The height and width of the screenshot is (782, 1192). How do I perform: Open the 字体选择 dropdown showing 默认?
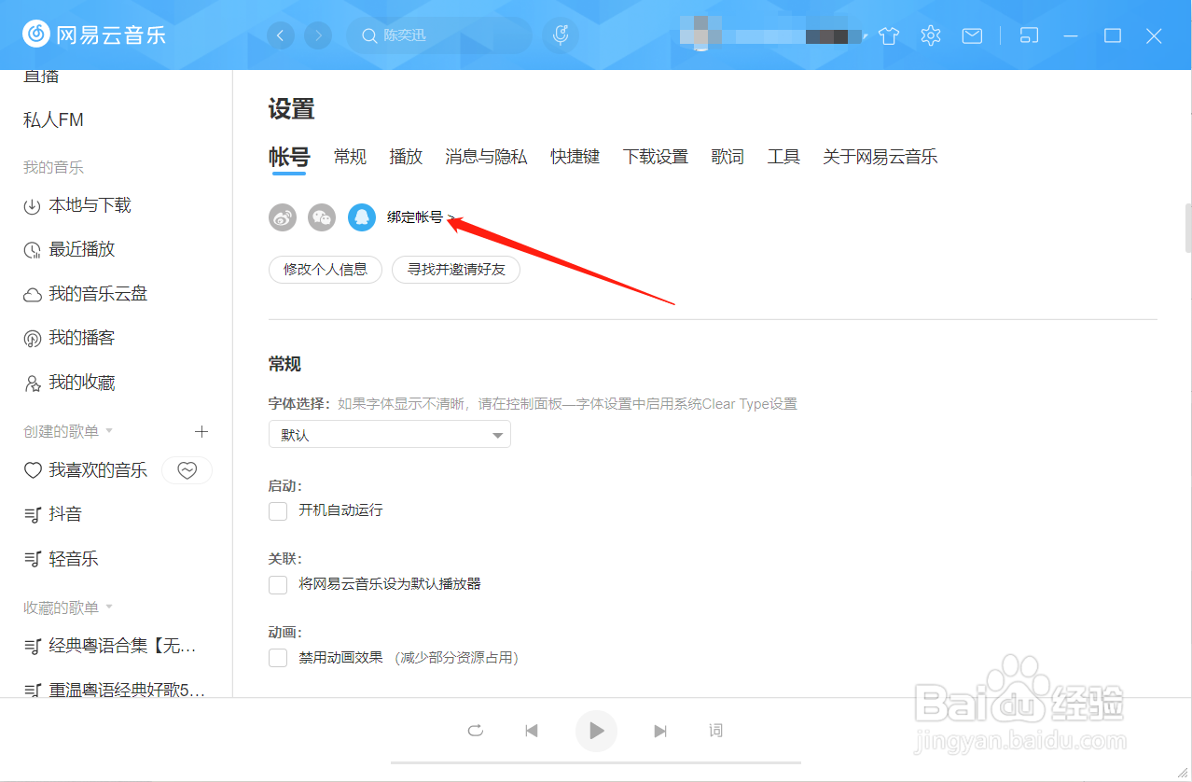(390, 435)
